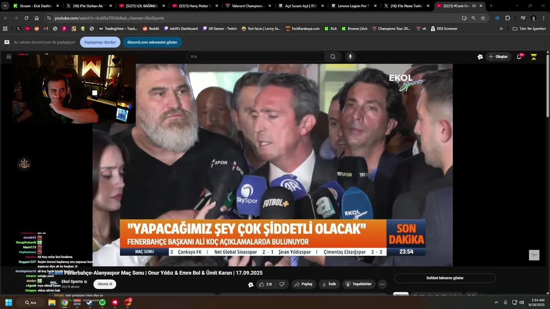Open the YouTube account avatar menu
This screenshot has height=309, width=550.
click(x=534, y=57)
